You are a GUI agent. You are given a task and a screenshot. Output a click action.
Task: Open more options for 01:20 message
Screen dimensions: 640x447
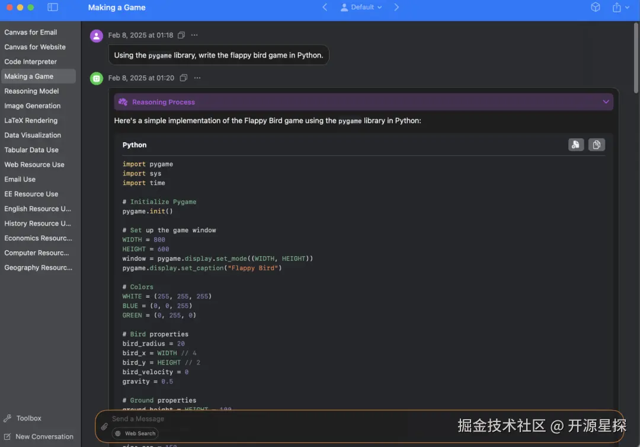pos(197,78)
